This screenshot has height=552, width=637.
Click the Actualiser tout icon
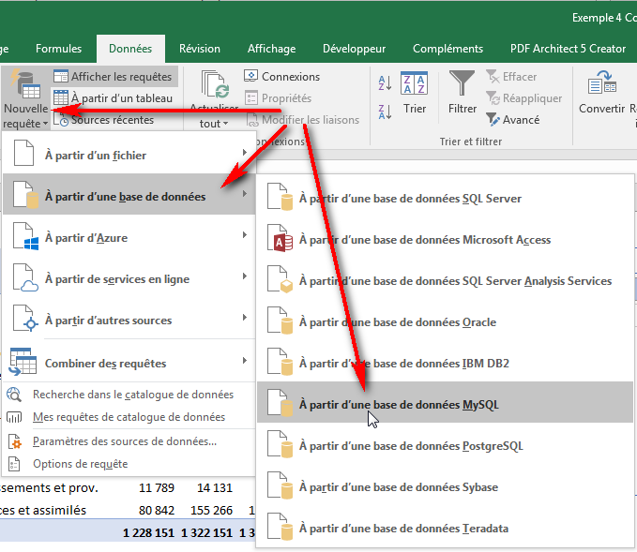[215, 86]
